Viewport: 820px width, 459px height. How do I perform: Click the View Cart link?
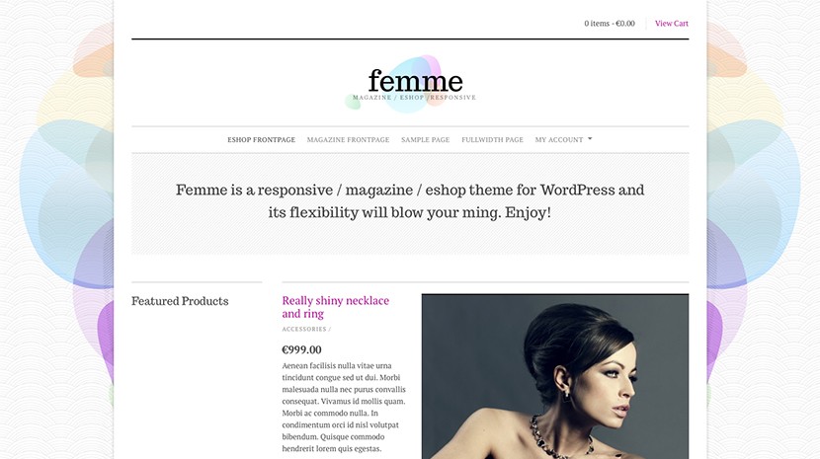672,24
